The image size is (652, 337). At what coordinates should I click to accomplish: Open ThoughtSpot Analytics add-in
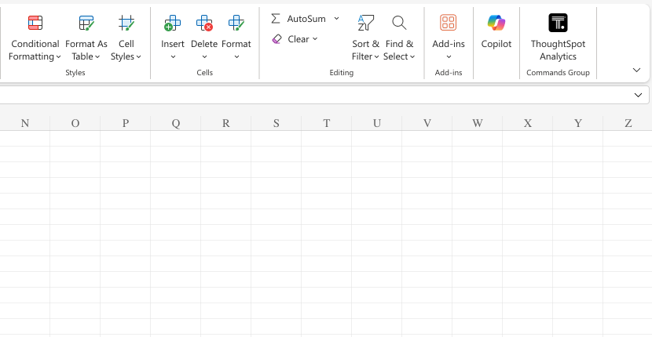(558, 23)
